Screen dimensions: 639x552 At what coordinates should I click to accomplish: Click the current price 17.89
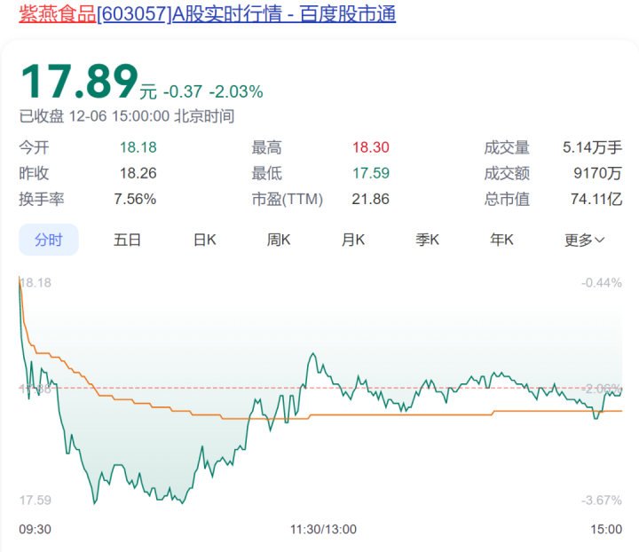point(80,82)
